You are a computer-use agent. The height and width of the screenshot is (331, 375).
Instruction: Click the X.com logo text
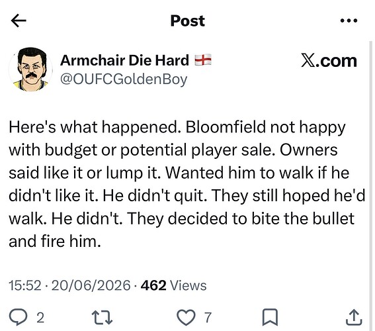pyautogui.click(x=329, y=61)
